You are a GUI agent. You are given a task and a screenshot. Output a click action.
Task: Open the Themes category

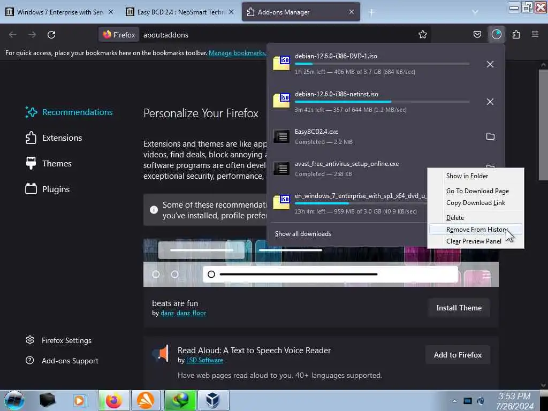pyautogui.click(x=49, y=164)
